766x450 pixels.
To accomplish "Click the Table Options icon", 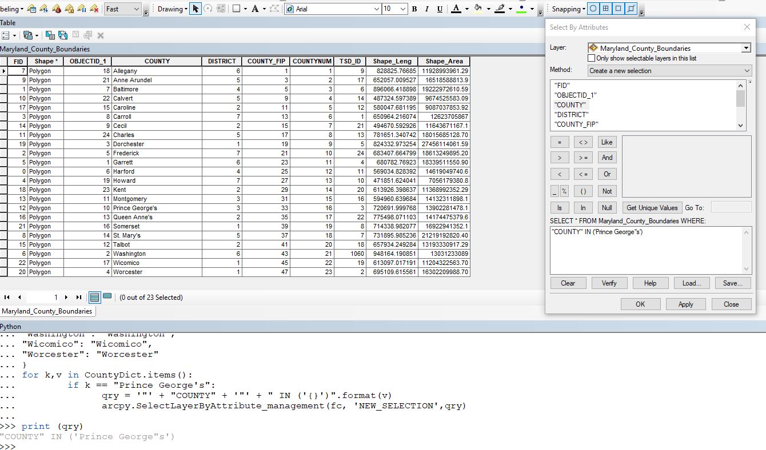I will pyautogui.click(x=6, y=35).
